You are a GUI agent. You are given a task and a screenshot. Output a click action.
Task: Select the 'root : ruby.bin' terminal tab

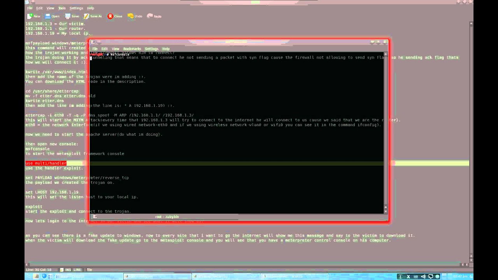click(167, 217)
